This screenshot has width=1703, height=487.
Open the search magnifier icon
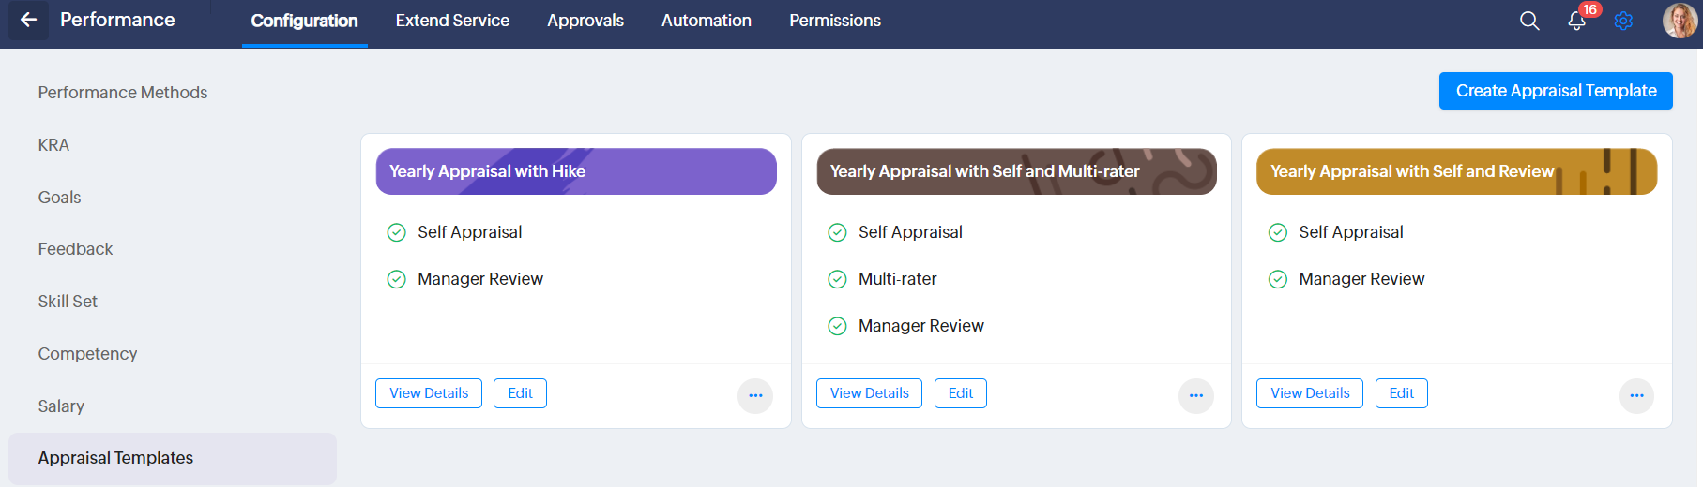1529,21
